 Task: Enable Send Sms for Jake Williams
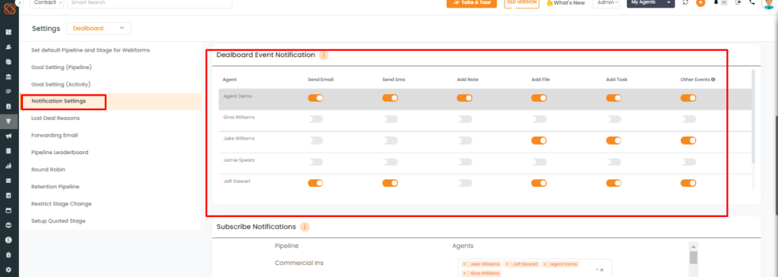tap(390, 140)
